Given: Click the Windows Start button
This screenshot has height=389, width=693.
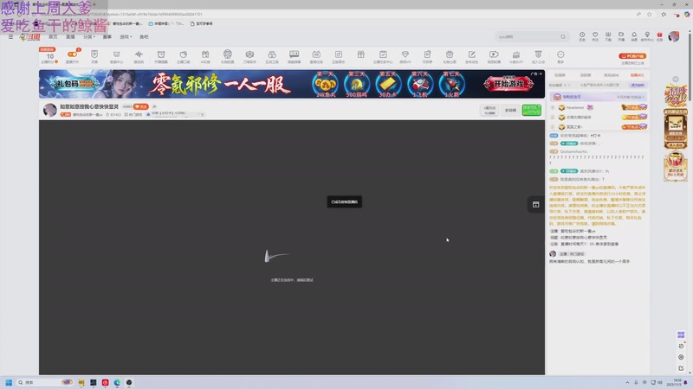Looking at the screenshot, I should [x=9, y=382].
